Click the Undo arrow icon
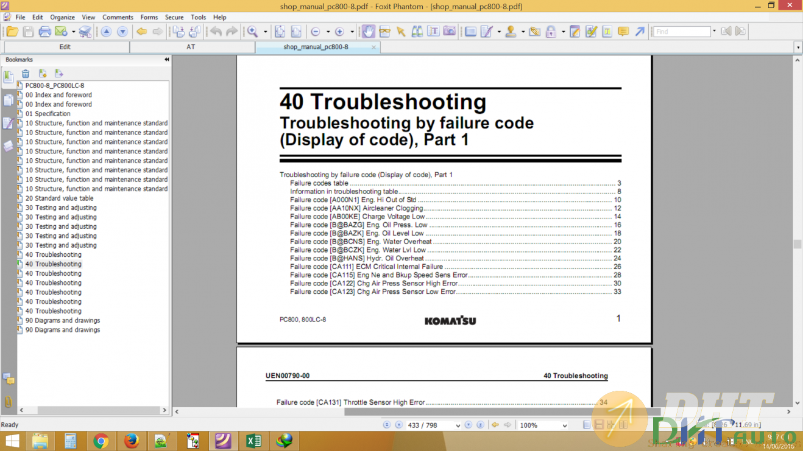 pyautogui.click(x=216, y=32)
